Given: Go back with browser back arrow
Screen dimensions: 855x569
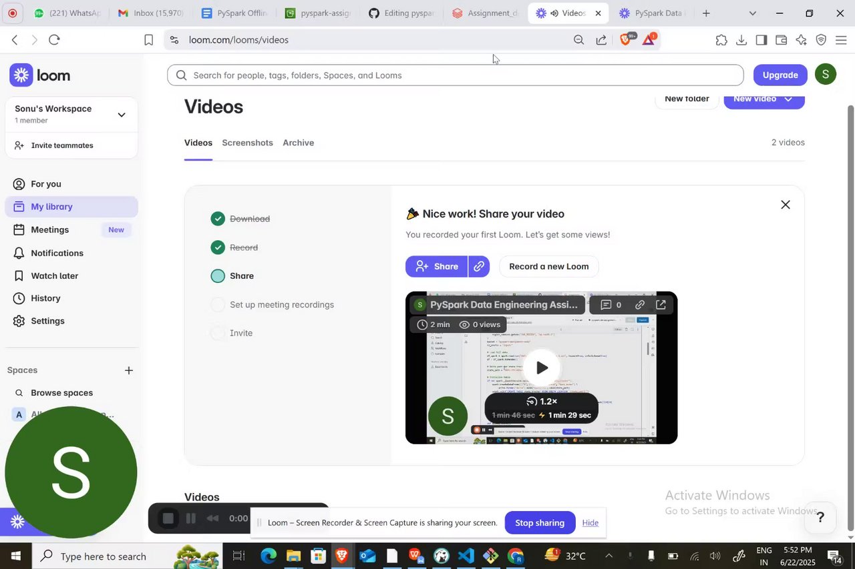Looking at the screenshot, I should (x=15, y=40).
